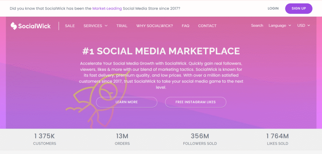The height and width of the screenshot is (154, 322).
Task: Open the USD currency dropdown
Action: coord(303,25)
